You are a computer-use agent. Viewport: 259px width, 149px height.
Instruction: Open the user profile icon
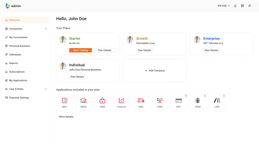point(250,6)
